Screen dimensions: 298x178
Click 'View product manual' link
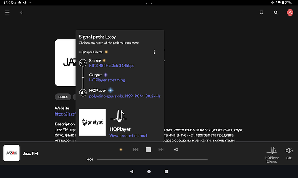tap(128, 136)
